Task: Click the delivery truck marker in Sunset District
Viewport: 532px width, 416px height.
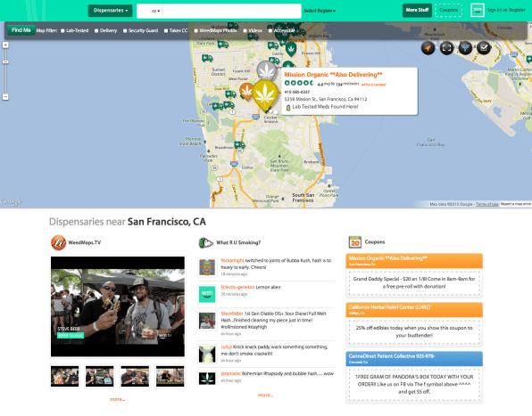Action: coord(207,58)
